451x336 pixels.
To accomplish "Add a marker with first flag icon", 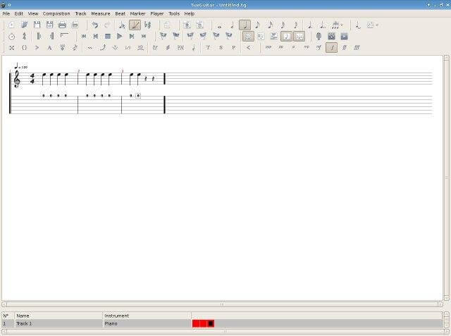I will point(163,36).
